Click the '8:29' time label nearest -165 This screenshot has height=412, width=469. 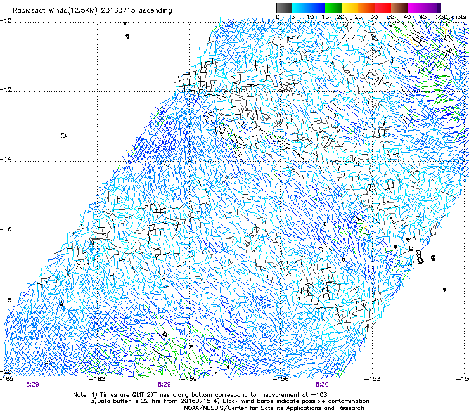[x=32, y=385]
